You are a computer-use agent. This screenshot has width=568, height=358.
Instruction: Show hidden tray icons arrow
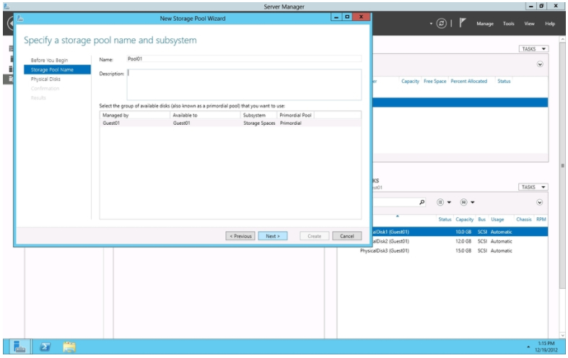point(528,347)
